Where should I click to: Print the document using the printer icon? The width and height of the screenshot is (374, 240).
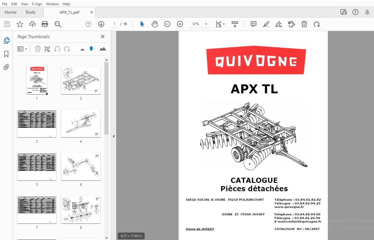(x=45, y=24)
